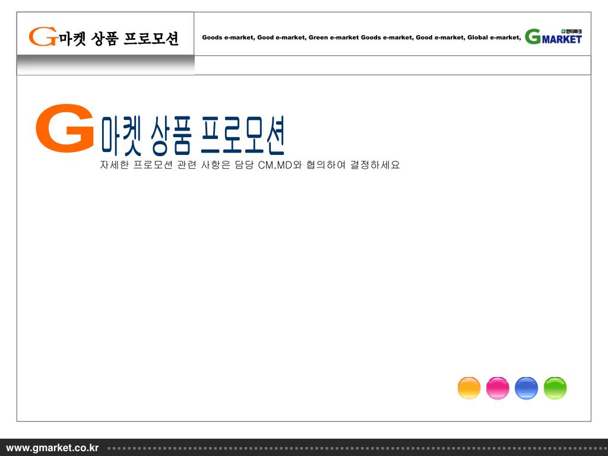Click the Goods e-market slogan text
The height and width of the screenshot is (456, 608).
click(362, 37)
